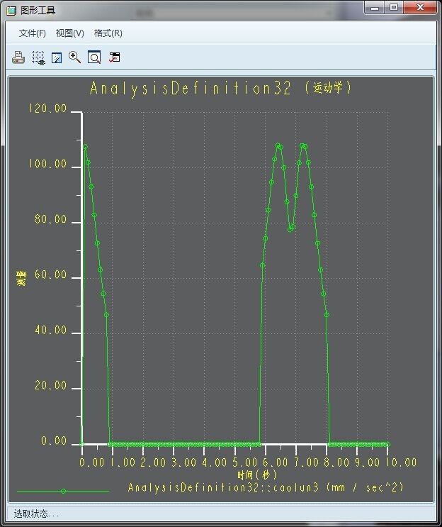
Task: Click the Y-axis value 100.00
Action: [47, 164]
